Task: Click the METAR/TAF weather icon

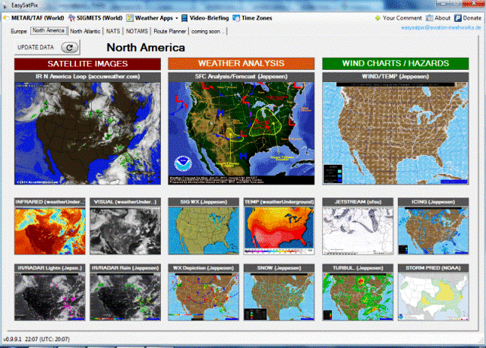Action: (6, 18)
